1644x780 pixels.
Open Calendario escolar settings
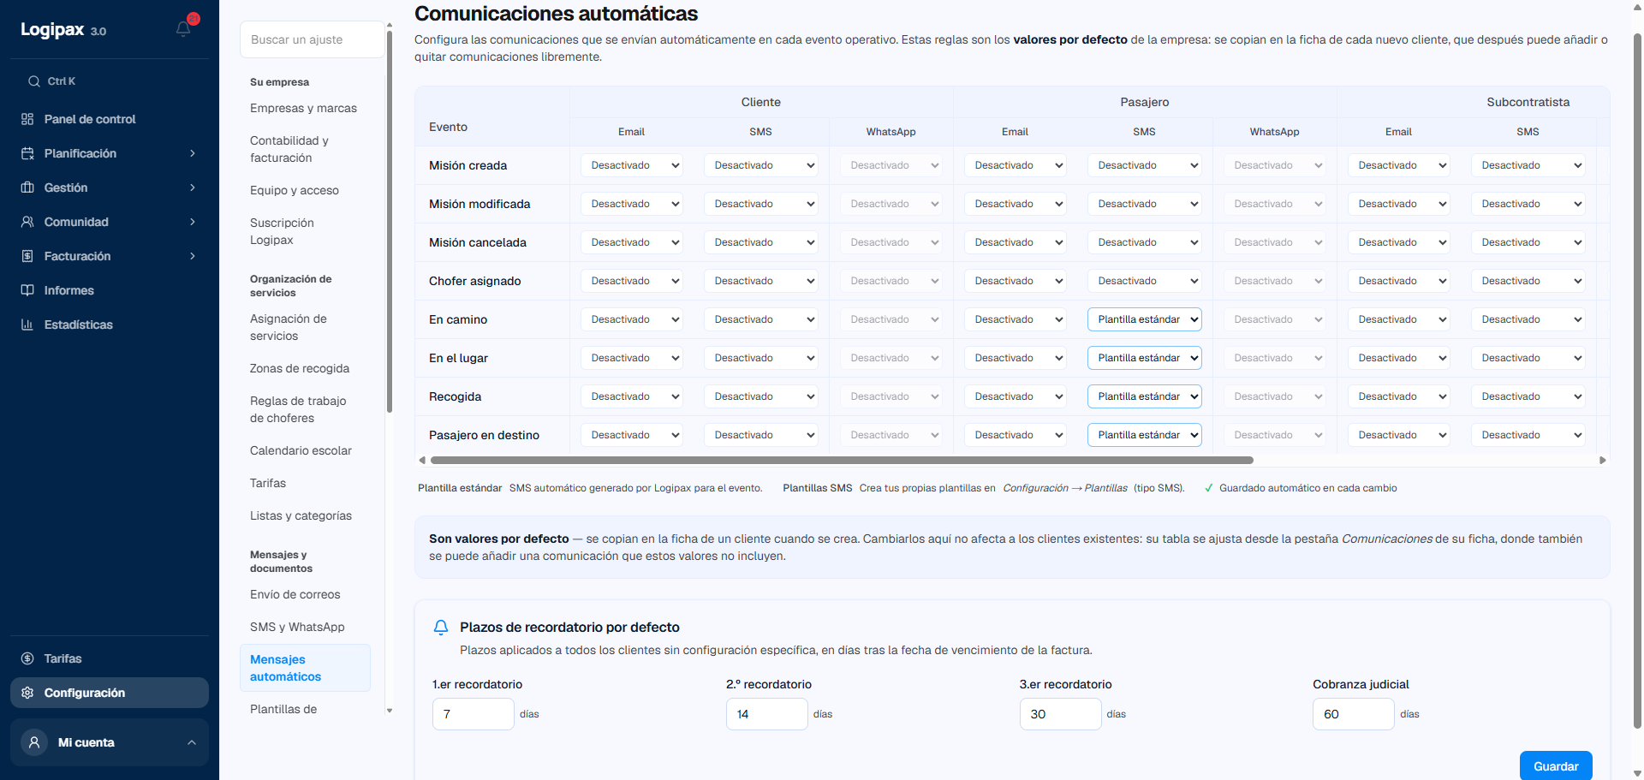(x=301, y=451)
